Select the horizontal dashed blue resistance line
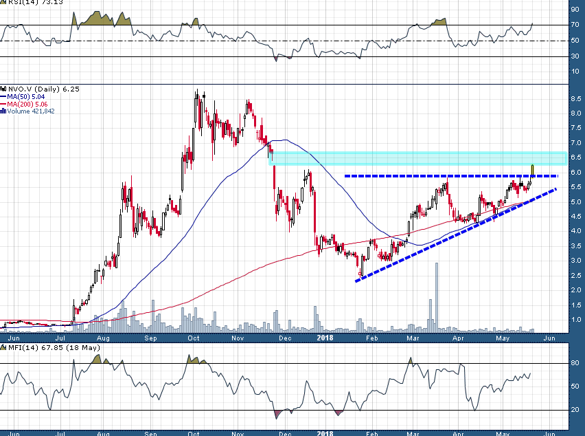Image resolution: width=585 pixels, height=436 pixels. 426,177
